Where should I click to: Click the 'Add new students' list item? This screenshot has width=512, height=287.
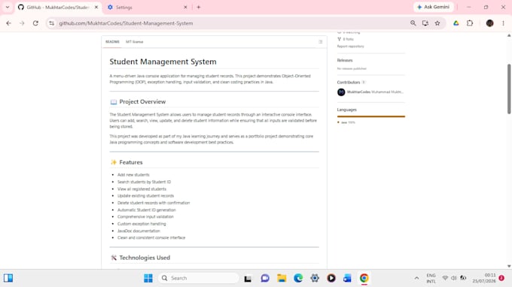[x=133, y=175]
